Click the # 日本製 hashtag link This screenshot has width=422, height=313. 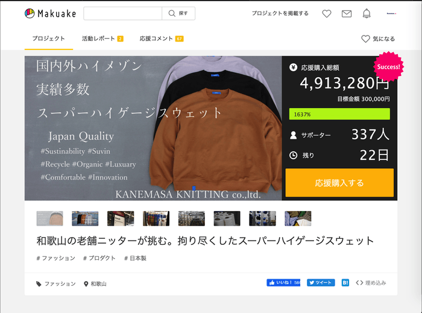pyautogui.click(x=135, y=258)
